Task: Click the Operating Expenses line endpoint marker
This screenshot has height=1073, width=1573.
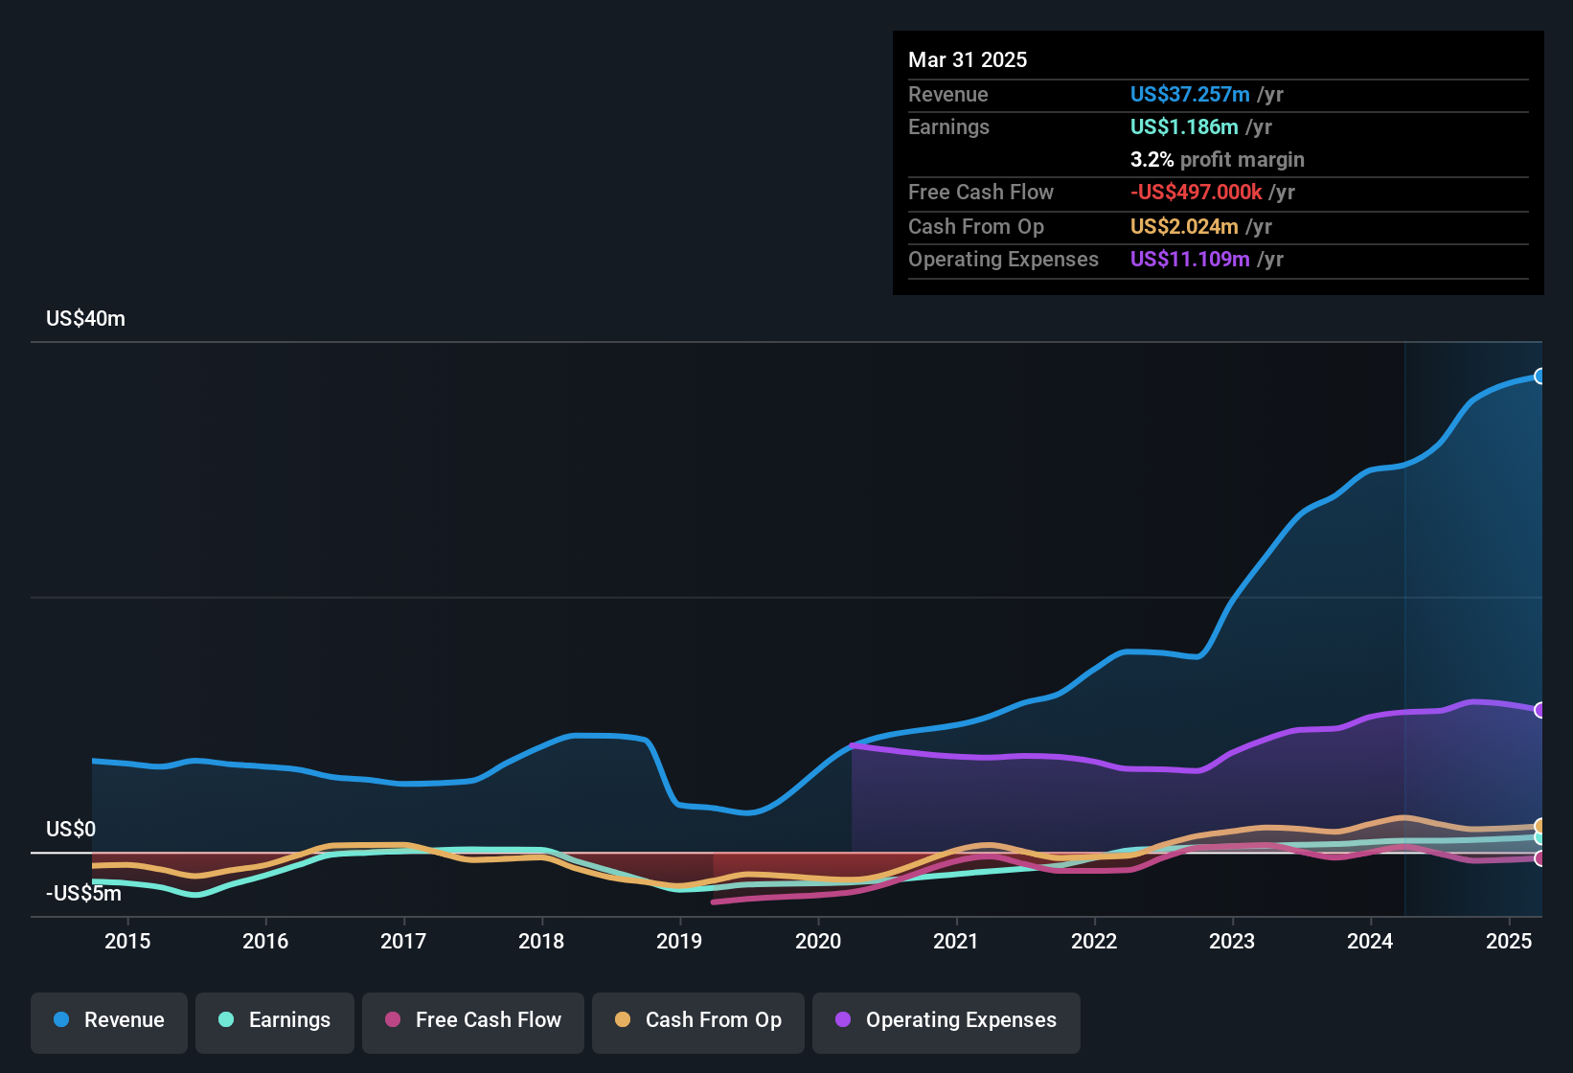Action: click(x=1539, y=710)
